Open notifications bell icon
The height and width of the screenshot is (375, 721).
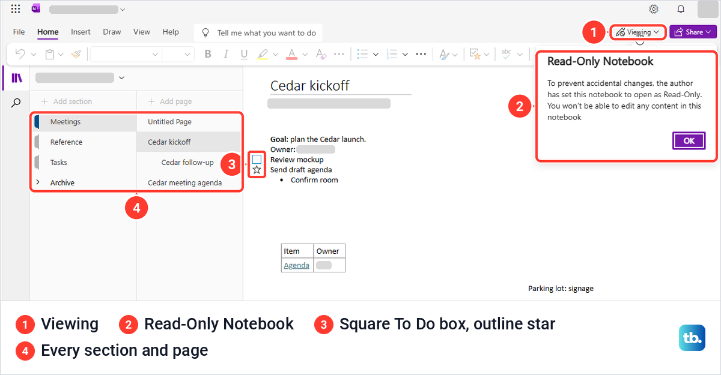coord(681,9)
